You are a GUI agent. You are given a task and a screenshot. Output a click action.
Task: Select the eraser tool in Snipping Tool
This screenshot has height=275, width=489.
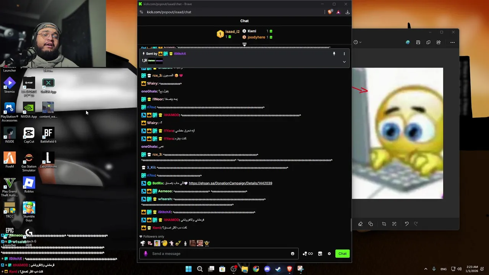coord(360,224)
